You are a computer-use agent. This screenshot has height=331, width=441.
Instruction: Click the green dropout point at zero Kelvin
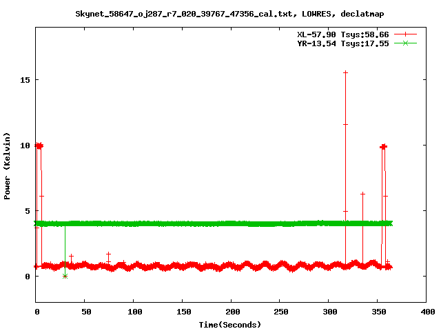click(65, 277)
